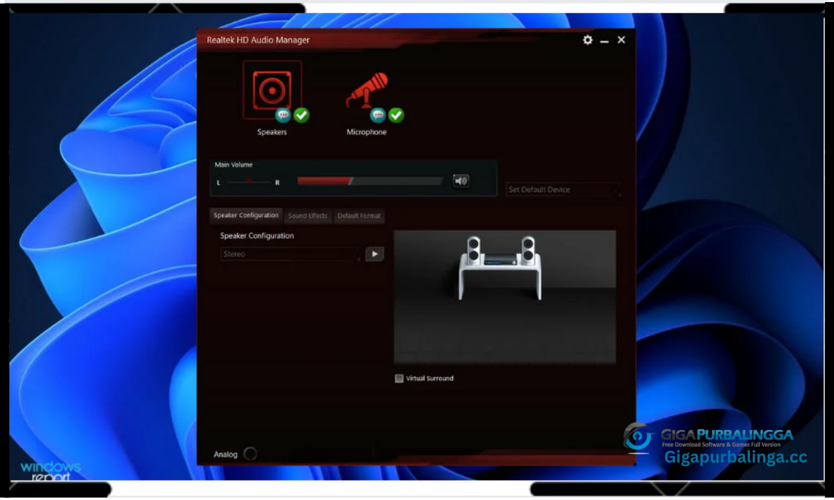This screenshot has width=834, height=500.
Task: Click the chat bubble badge under Speakers
Action: [283, 115]
